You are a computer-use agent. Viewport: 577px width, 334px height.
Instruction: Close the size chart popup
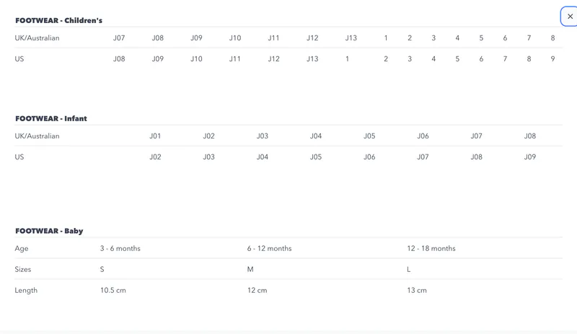(x=570, y=17)
